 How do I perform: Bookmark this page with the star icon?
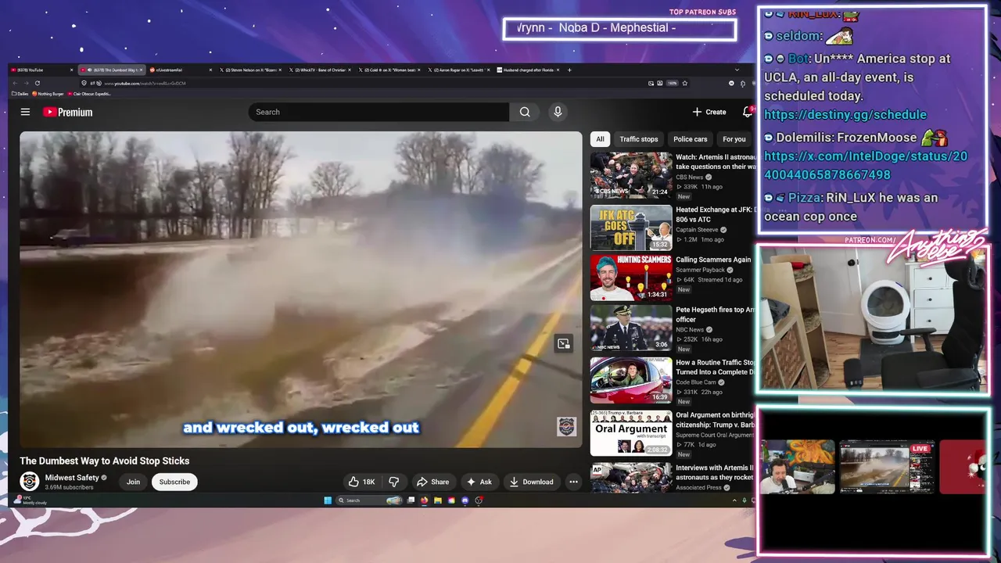click(684, 83)
